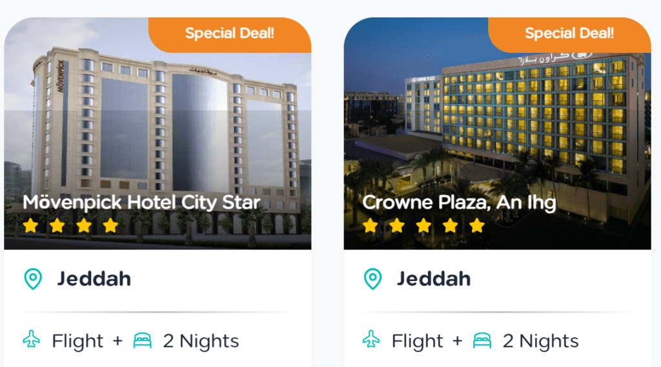The image size is (661, 367).
Task: Click the airplane icon on the Crowne Plaza card
Action: click(371, 340)
